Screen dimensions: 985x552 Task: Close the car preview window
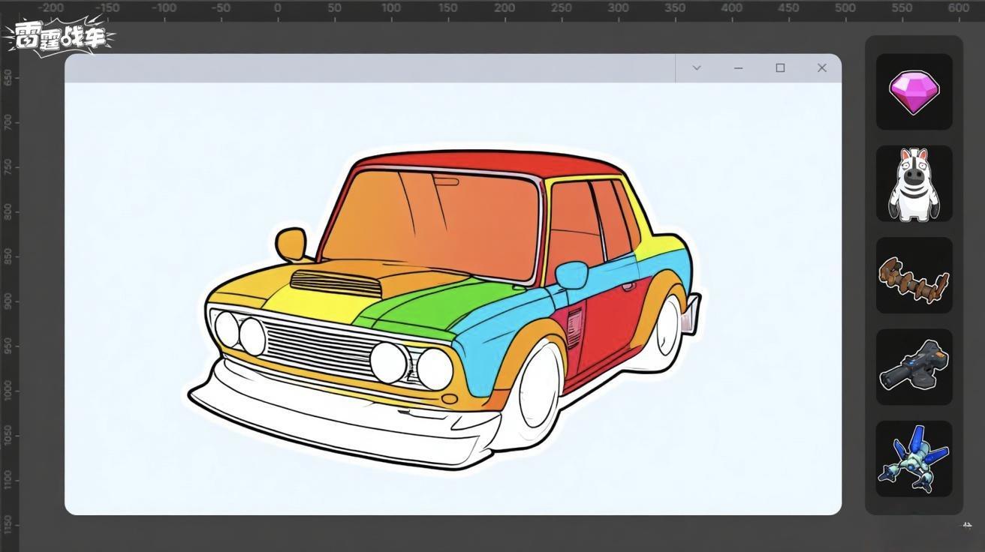[x=822, y=68]
